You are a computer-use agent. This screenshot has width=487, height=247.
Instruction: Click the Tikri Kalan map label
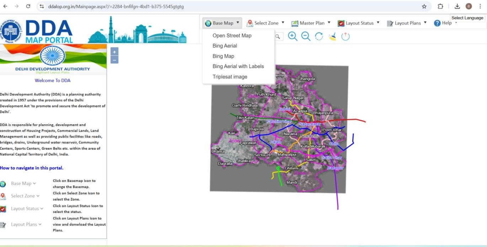[x=246, y=118]
